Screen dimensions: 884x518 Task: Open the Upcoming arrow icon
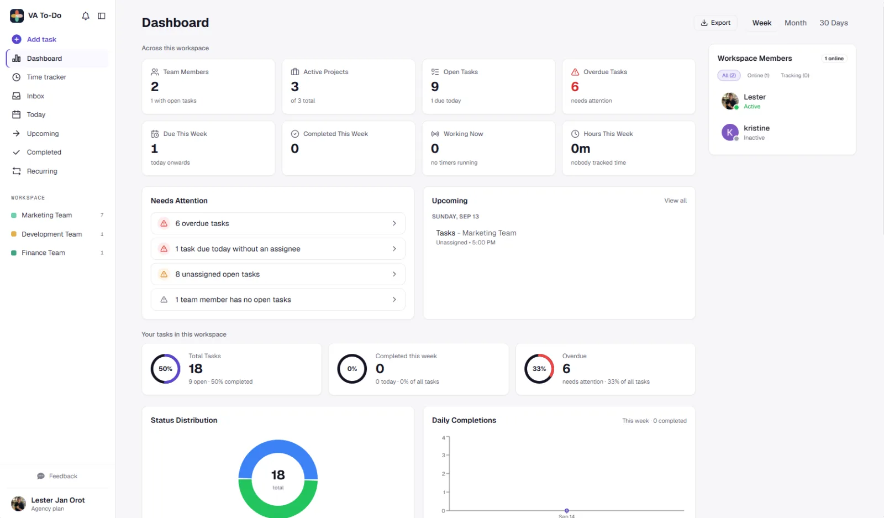pos(17,134)
